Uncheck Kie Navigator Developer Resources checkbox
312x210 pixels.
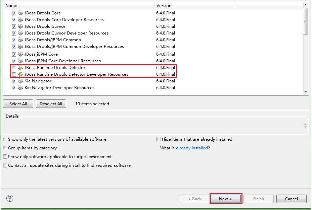point(14,88)
